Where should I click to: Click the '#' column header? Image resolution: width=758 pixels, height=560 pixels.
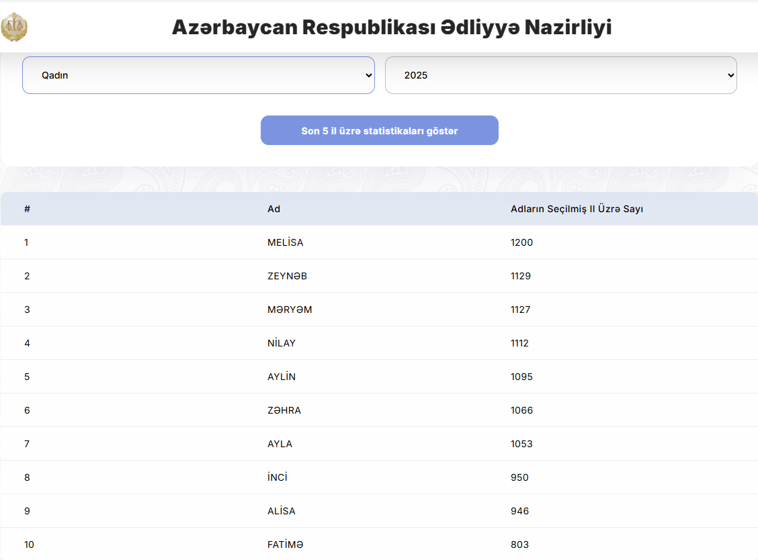coord(27,209)
